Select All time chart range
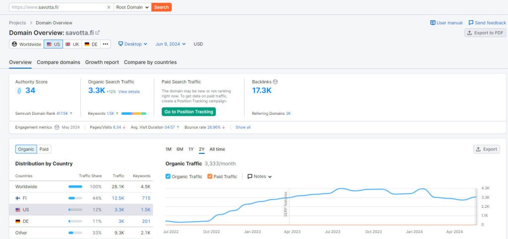This screenshot has height=239, width=508. click(x=217, y=149)
